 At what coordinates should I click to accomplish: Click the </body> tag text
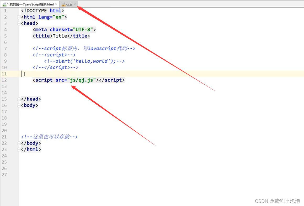(31, 143)
